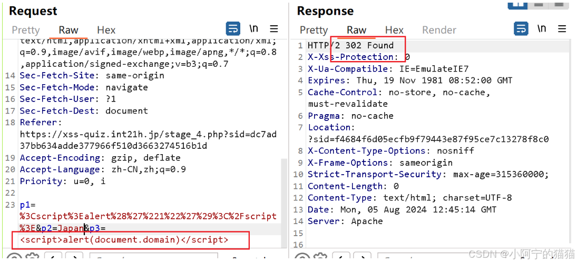Click the 'Sec-Fetch-Mode: navigate' header line

(84, 87)
